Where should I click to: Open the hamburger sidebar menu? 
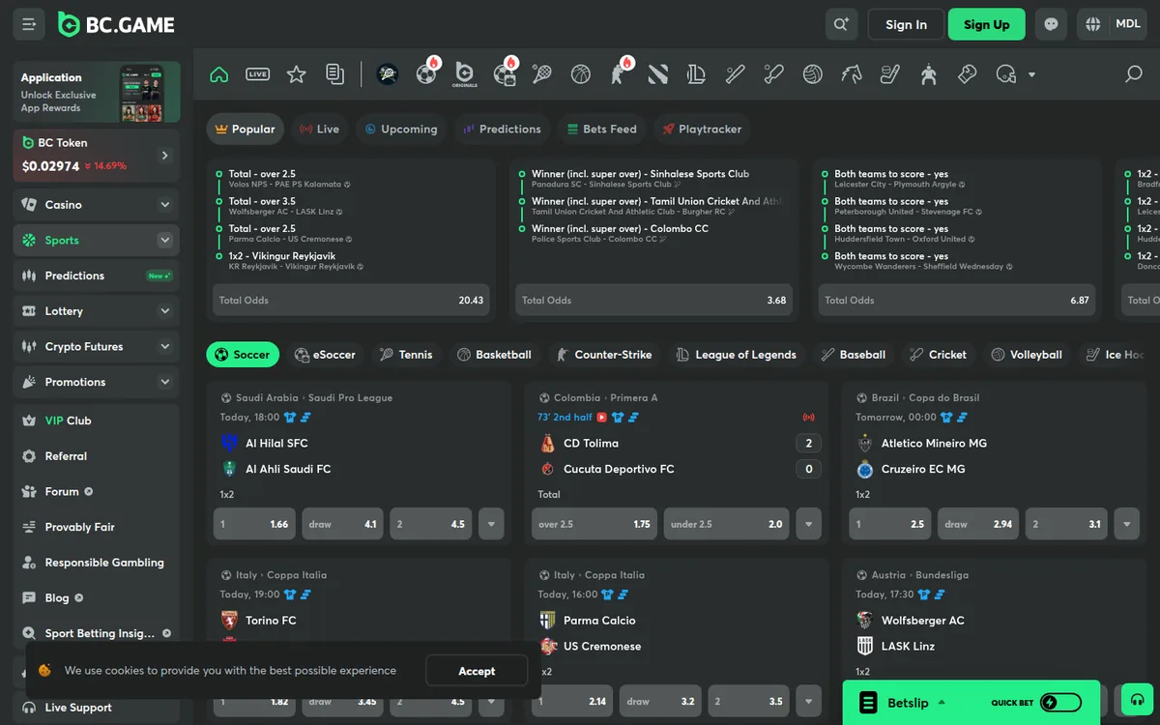(28, 24)
